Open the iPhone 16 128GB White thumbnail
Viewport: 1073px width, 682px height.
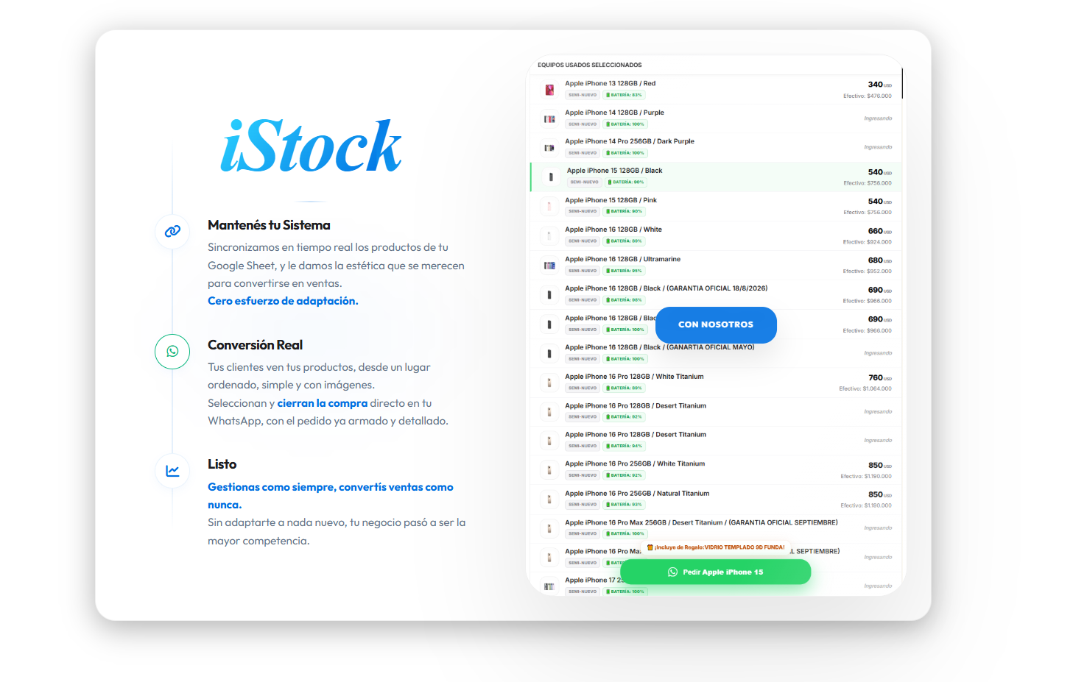coord(549,236)
